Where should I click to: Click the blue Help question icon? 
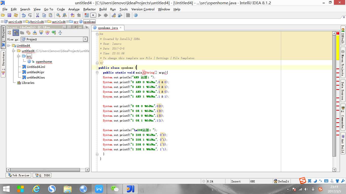click(x=136, y=15)
